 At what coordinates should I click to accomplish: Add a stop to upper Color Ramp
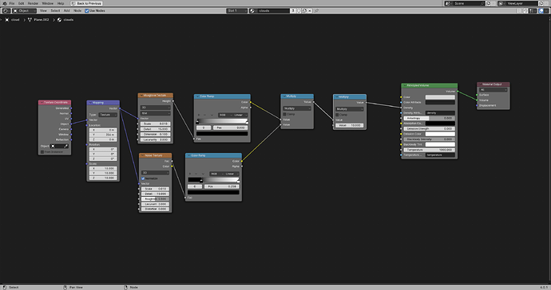click(199, 115)
